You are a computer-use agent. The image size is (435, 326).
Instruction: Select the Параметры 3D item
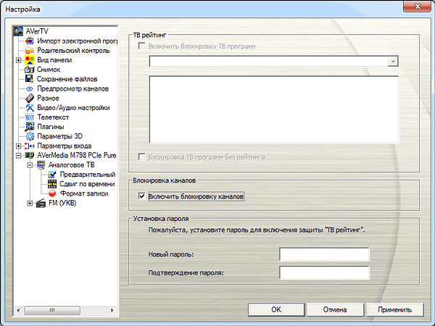coord(59,136)
